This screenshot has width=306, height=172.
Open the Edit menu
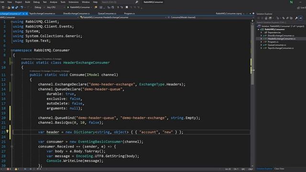click(2, 2)
